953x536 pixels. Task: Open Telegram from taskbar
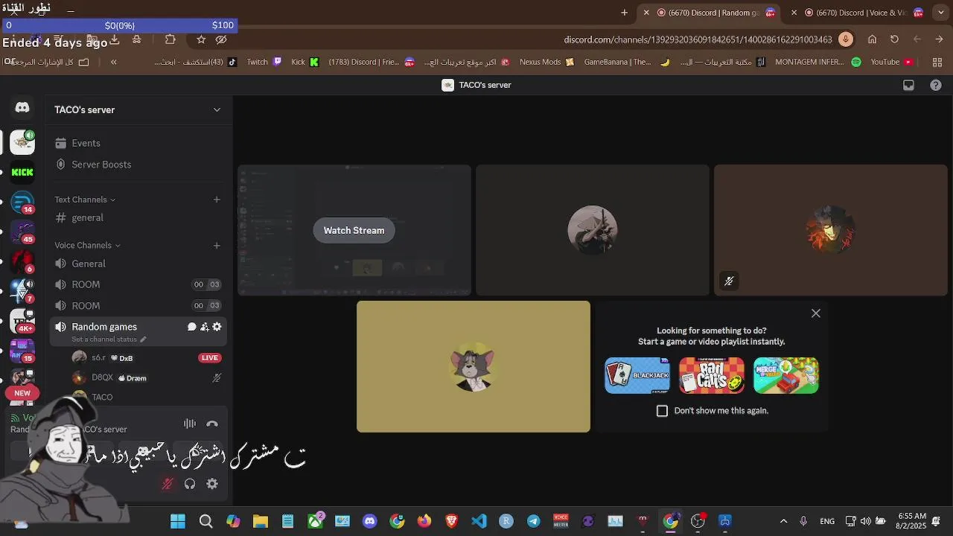click(534, 521)
